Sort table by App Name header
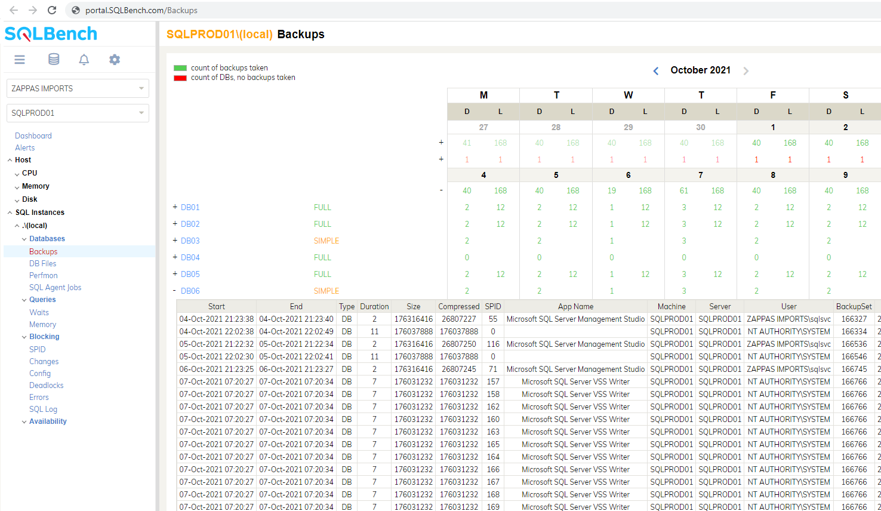 [x=576, y=306]
